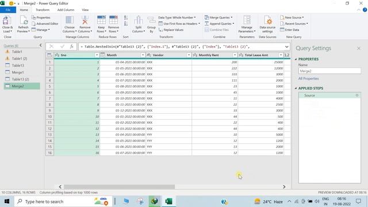Click the Vendor column data type icon
This screenshot has height=207, width=368.
point(149,55)
